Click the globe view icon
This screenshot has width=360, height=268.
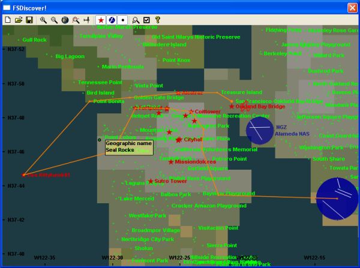tap(65, 20)
